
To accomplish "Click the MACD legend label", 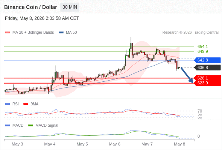I will coord(18,126).
